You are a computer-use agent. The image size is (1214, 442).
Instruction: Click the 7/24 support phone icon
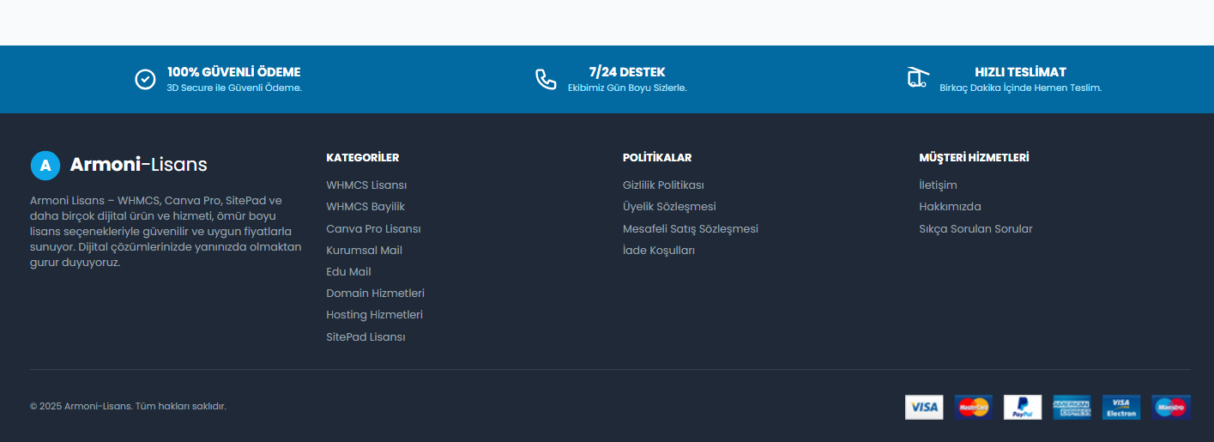click(546, 79)
